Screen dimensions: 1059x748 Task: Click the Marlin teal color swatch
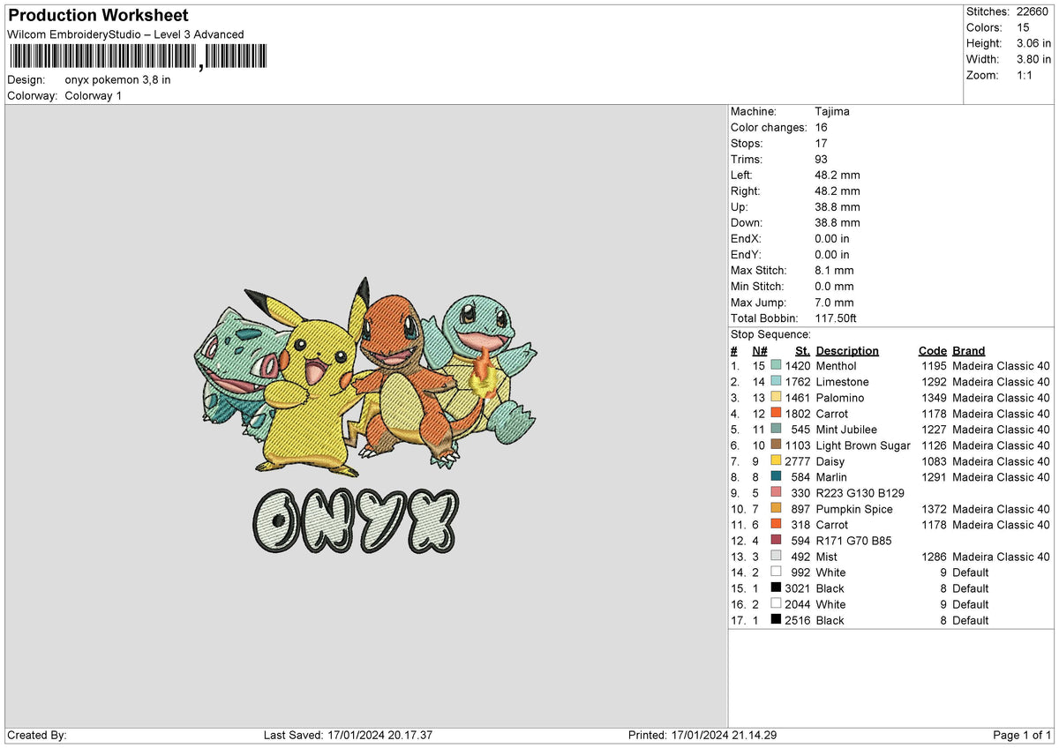tap(776, 477)
